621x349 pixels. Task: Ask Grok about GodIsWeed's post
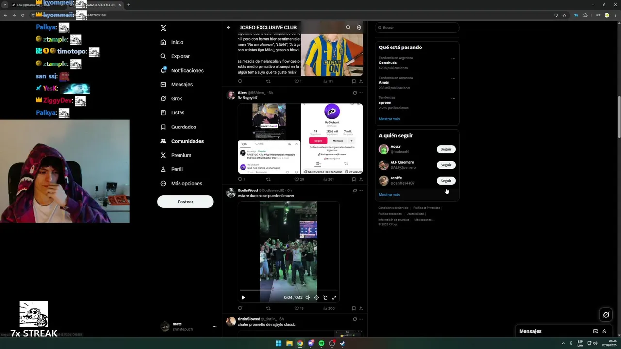(355, 190)
